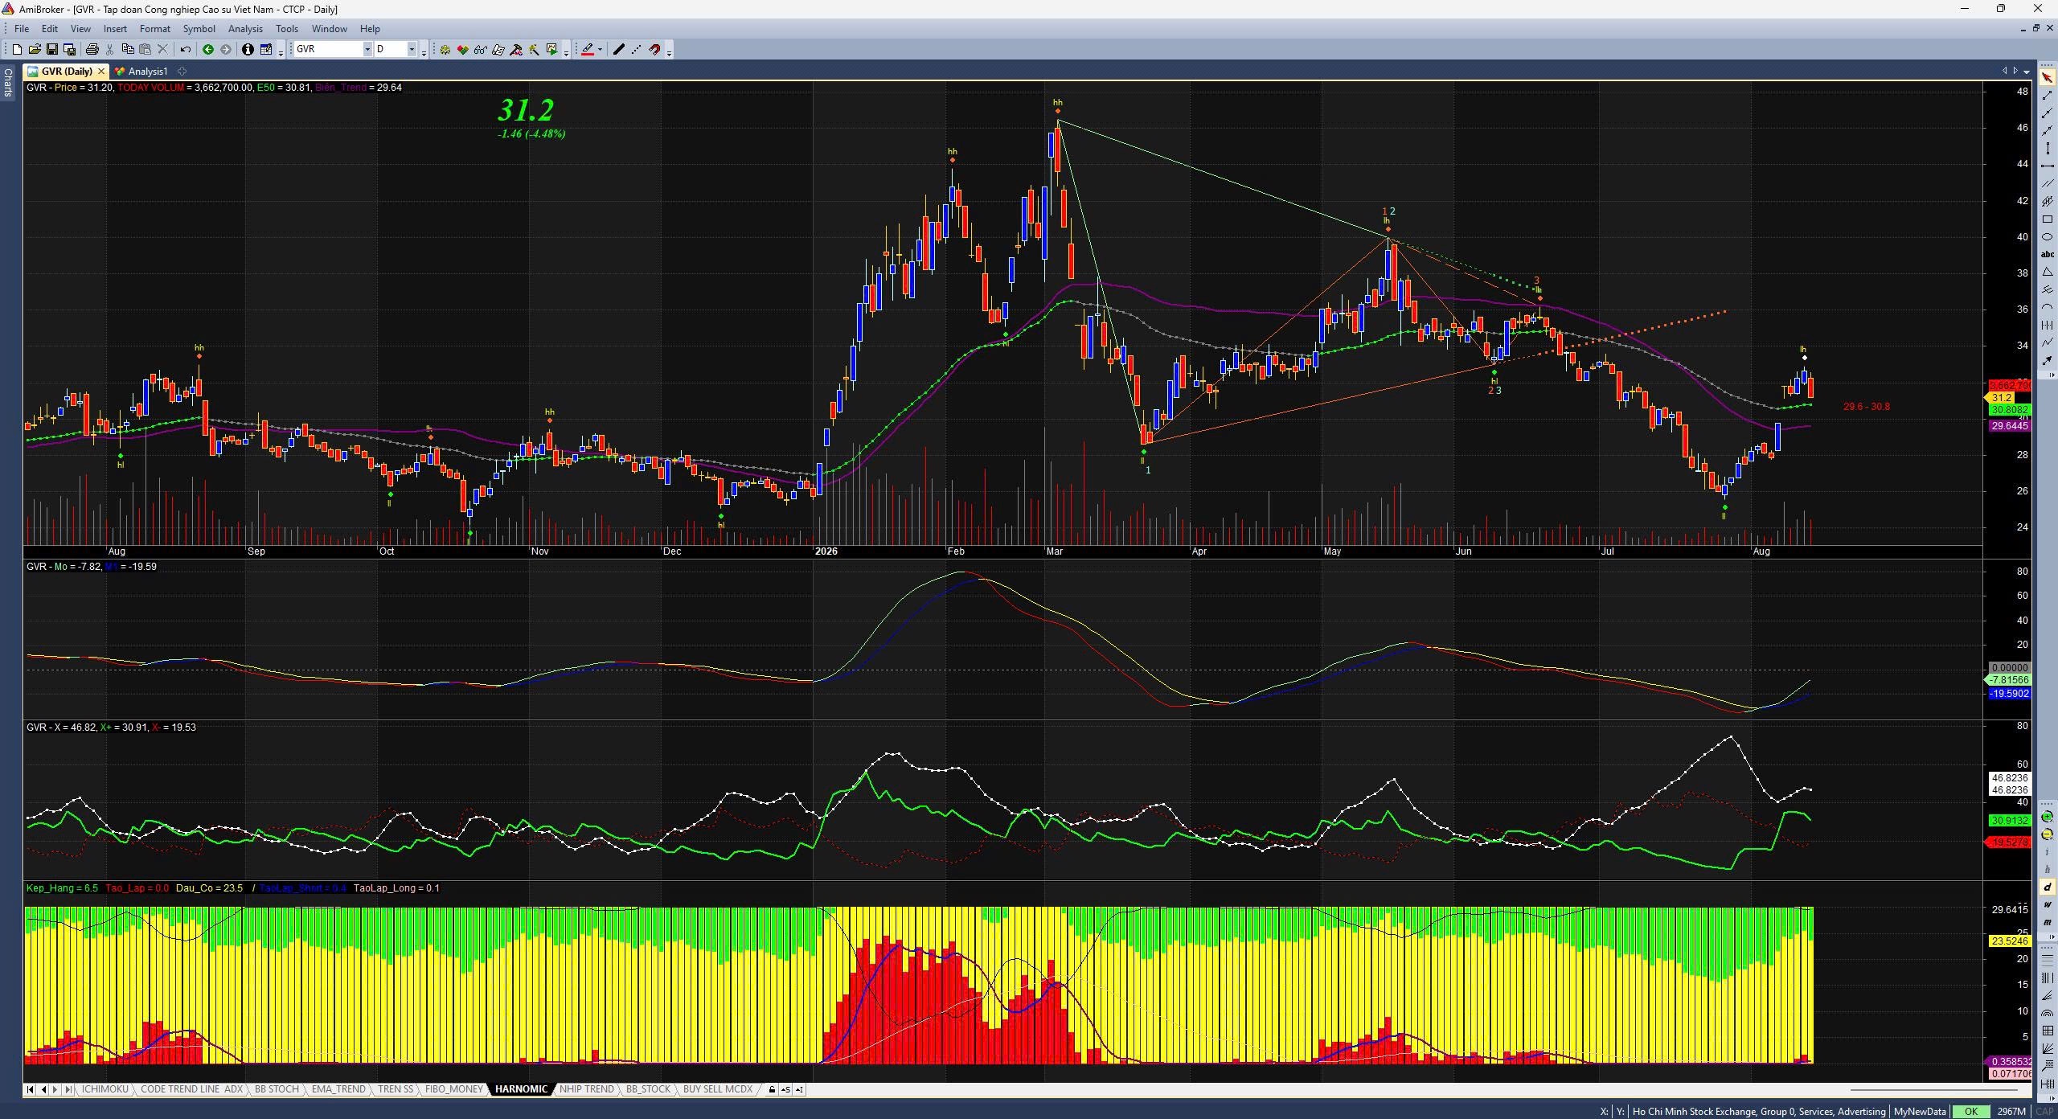Image resolution: width=2058 pixels, height=1119 pixels.
Task: Select the trend line drawing tool
Action: click(2047, 96)
